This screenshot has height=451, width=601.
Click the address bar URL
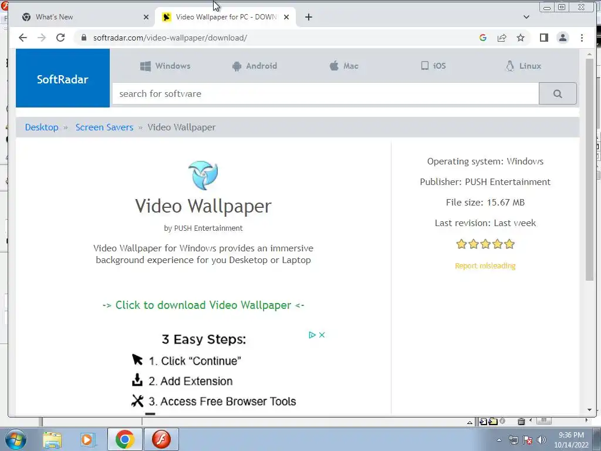[x=170, y=38]
